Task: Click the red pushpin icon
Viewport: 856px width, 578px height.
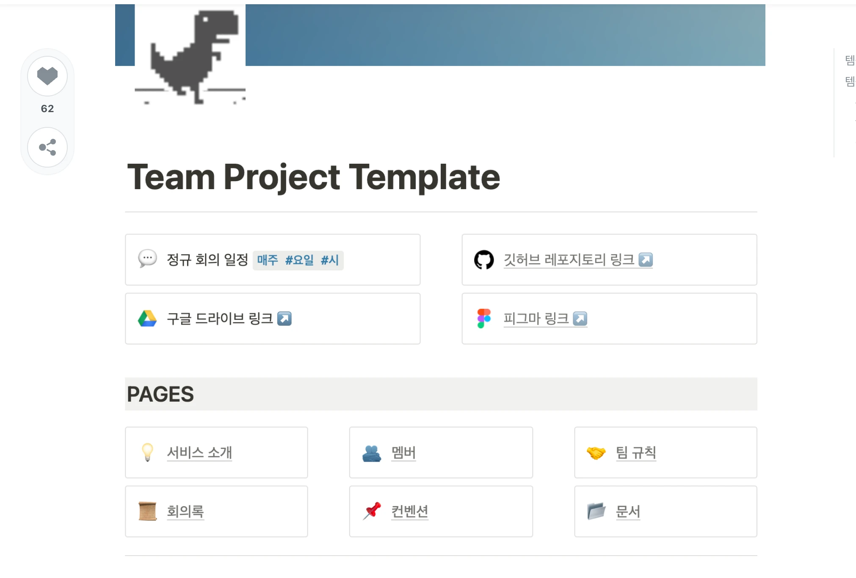Action: coord(372,511)
